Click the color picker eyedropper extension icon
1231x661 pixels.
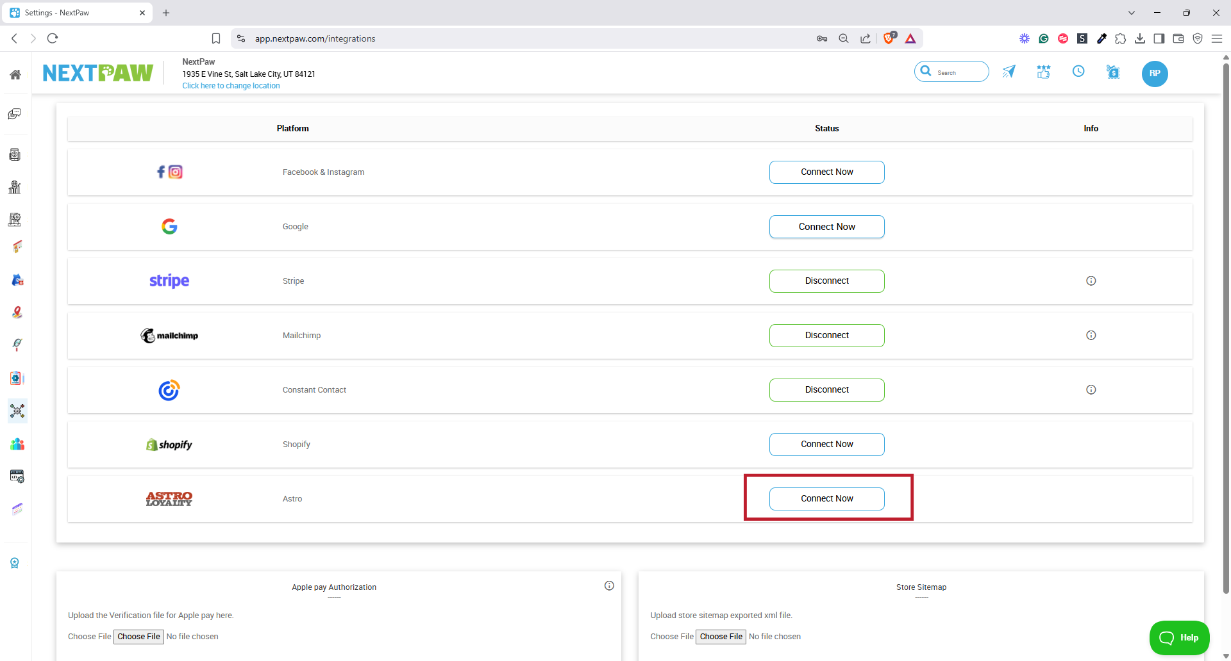tap(1101, 38)
